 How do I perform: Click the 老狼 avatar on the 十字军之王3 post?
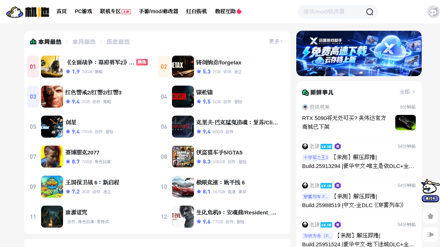click(x=305, y=146)
